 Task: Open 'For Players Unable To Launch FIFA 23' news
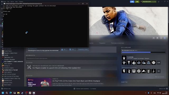(56, 68)
